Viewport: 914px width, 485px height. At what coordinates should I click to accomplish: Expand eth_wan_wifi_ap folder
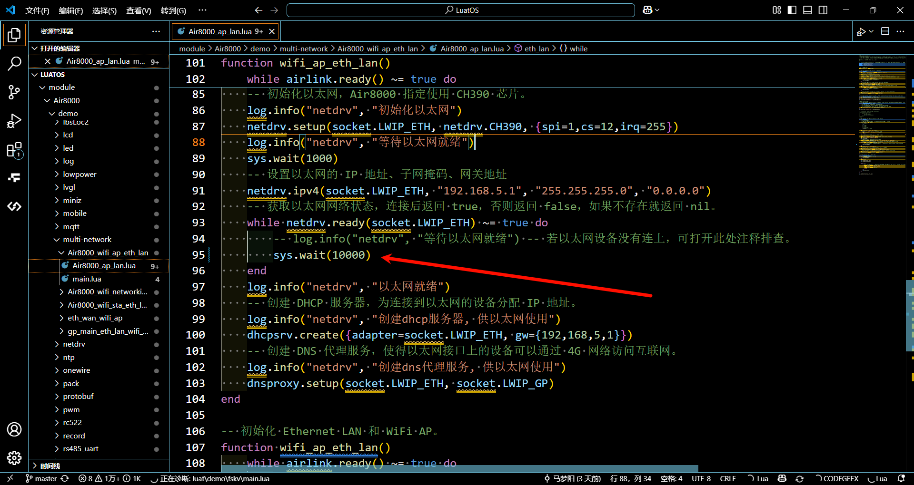(x=99, y=318)
